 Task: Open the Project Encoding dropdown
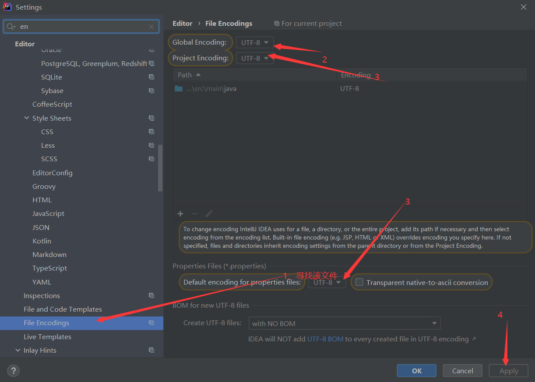tap(255, 58)
